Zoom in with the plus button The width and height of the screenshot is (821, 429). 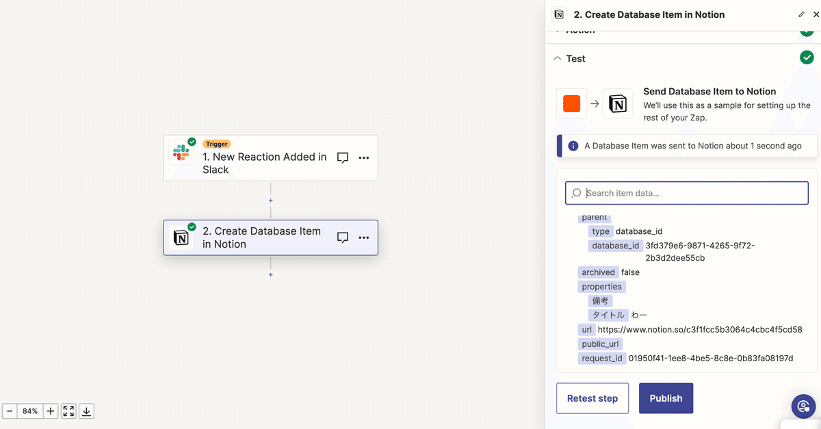[x=51, y=411]
